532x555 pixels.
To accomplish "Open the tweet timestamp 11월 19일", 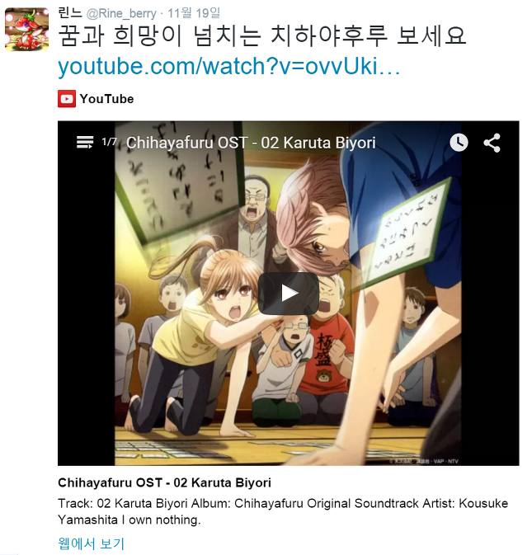I will tap(194, 13).
